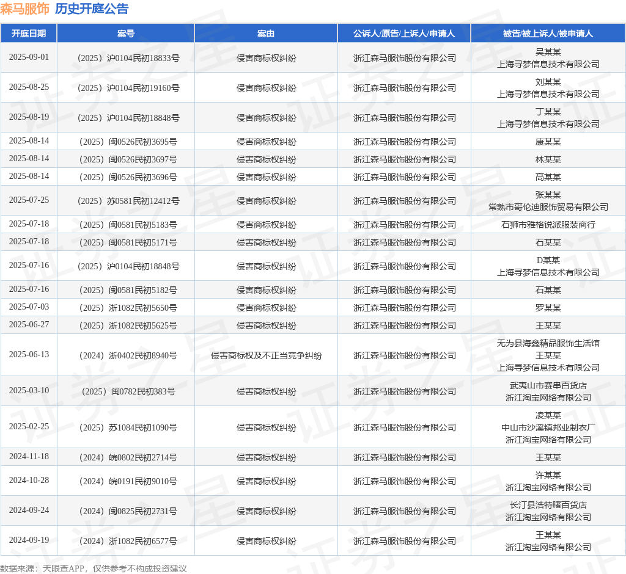This screenshot has width=626, height=574.
Task: Select the 公诉人/原告/上诉人/申请人 column header
Action: tap(404, 34)
